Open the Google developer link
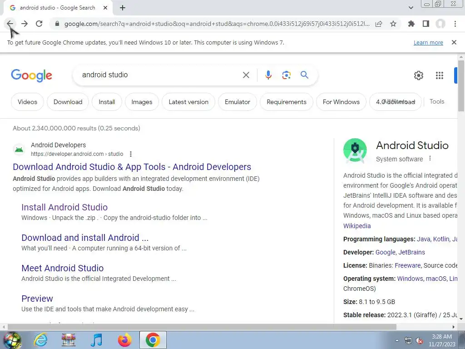Viewport: 465px width, 349px height. click(385, 252)
